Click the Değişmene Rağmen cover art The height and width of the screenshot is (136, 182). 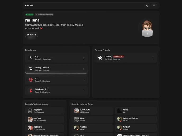point(120,120)
